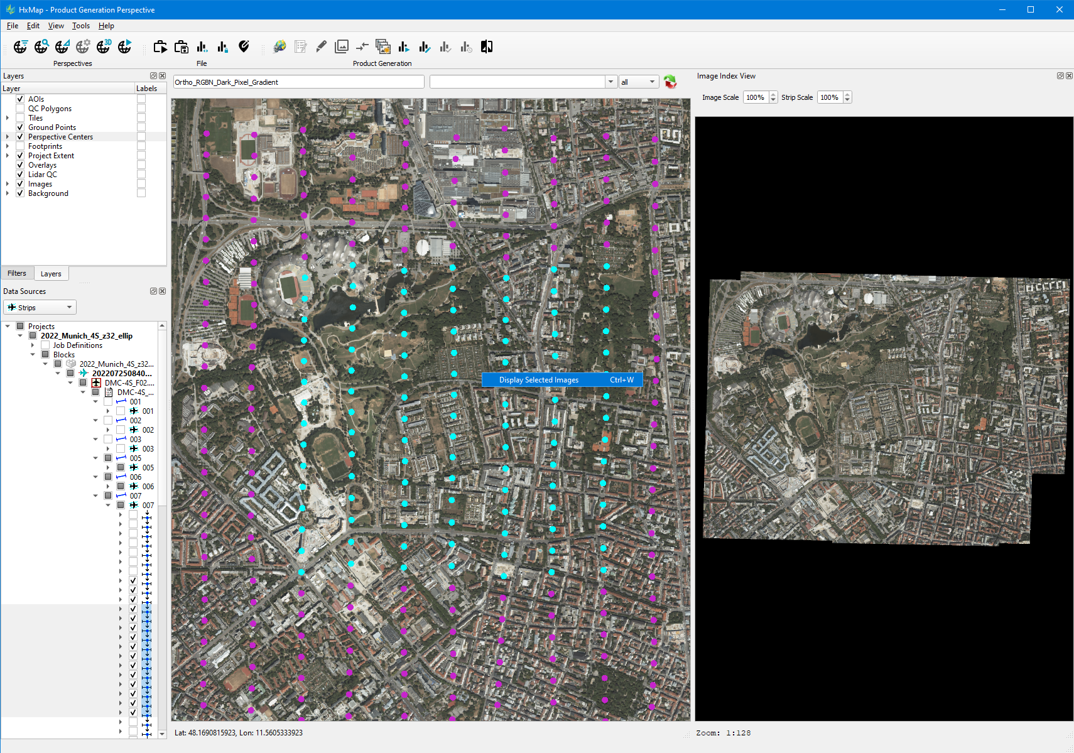
Task: Turn on the QC Polygons layer
Action: click(20, 109)
